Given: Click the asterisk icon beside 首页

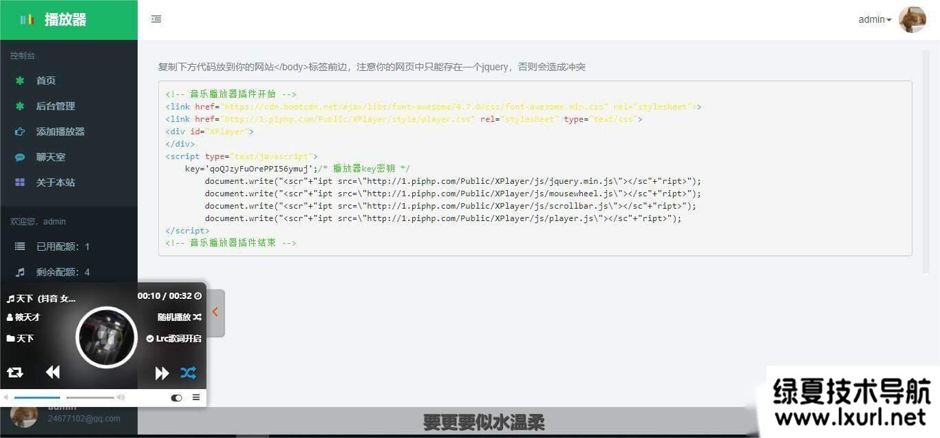Looking at the screenshot, I should coord(20,81).
